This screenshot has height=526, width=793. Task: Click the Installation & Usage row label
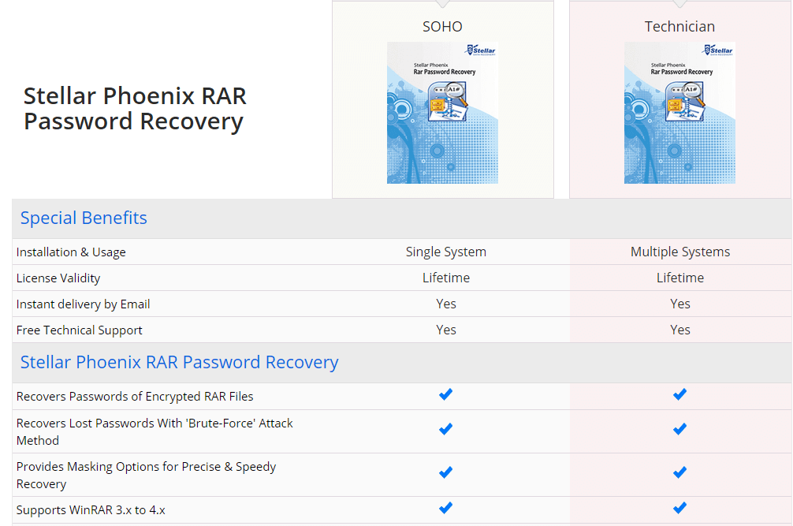[x=71, y=252]
